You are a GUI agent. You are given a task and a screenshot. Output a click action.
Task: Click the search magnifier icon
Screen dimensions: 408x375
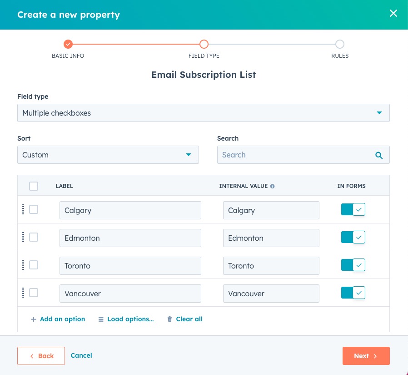[x=379, y=155]
